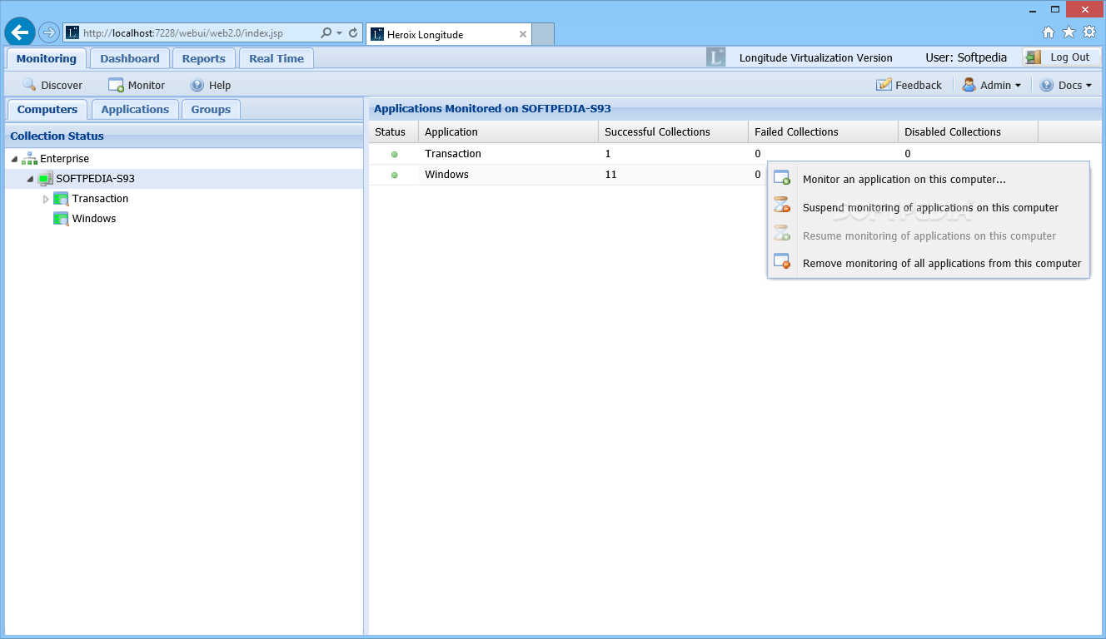
Task: Open the Real Time tab
Action: (276, 58)
